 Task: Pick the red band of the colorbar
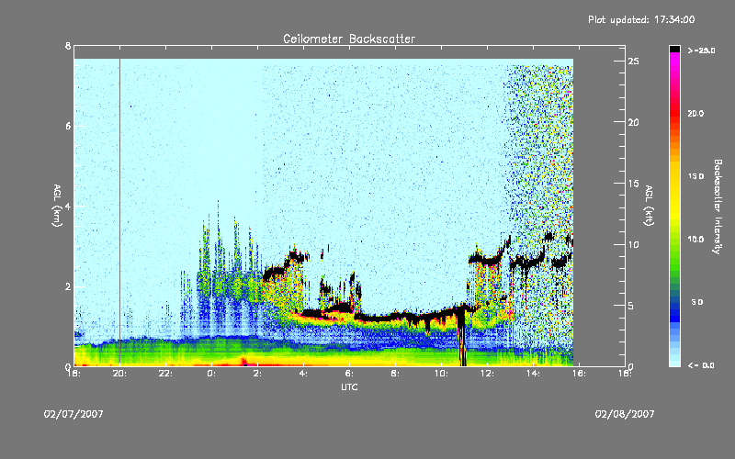(674, 115)
